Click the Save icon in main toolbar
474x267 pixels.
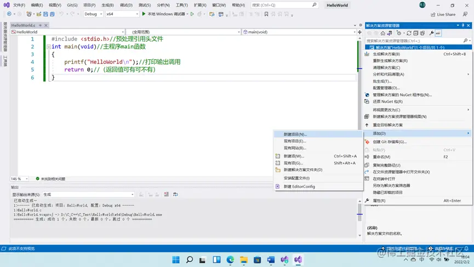coord(45,14)
